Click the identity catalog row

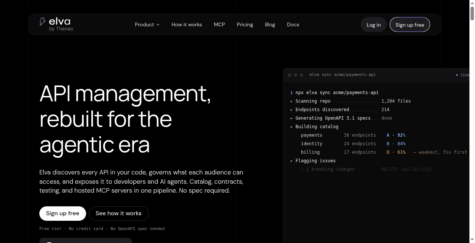[x=353, y=144]
